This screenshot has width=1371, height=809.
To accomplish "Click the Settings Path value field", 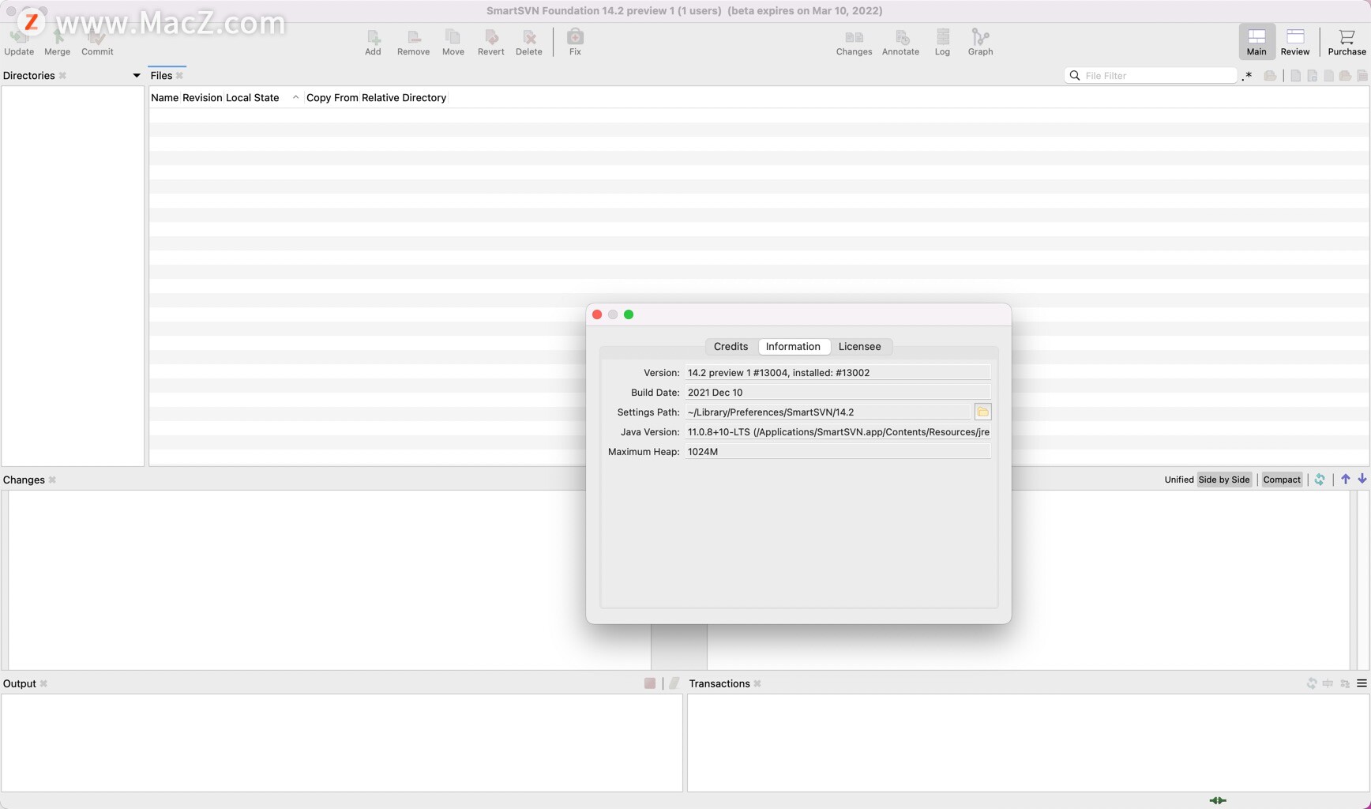I will [828, 412].
